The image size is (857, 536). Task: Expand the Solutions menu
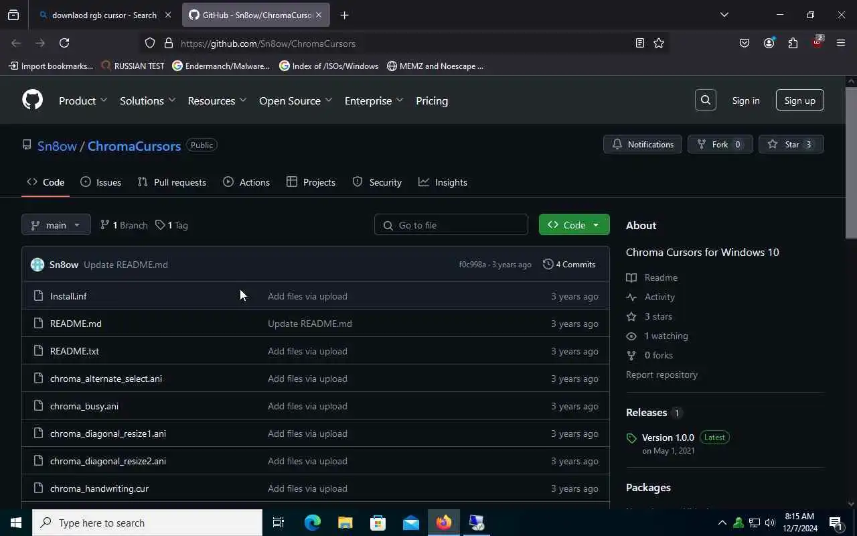(148, 100)
